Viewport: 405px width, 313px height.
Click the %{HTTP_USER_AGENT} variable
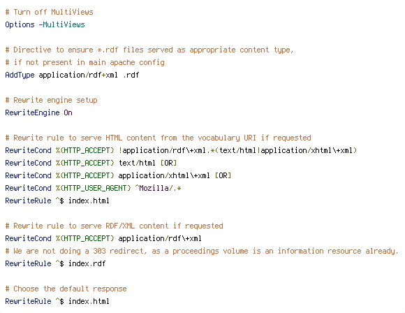point(94,188)
